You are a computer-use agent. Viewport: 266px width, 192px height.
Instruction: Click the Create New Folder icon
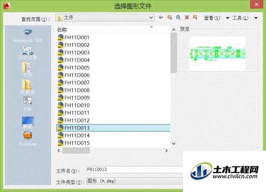(x=195, y=18)
